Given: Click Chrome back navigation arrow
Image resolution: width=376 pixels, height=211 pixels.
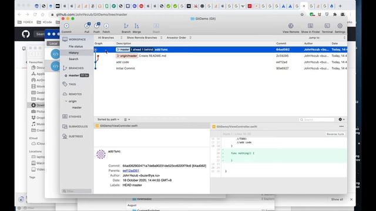Looking at the screenshot, I should click(19, 15).
